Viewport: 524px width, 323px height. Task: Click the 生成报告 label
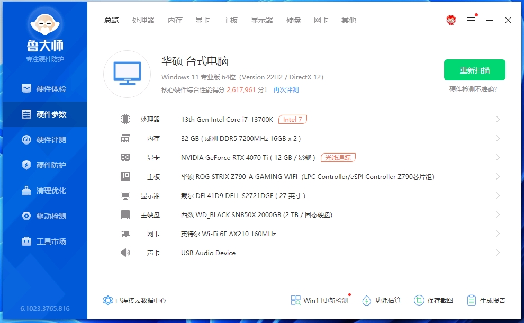[493, 301]
